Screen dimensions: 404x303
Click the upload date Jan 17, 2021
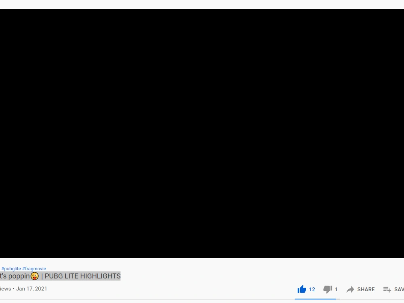click(x=32, y=288)
